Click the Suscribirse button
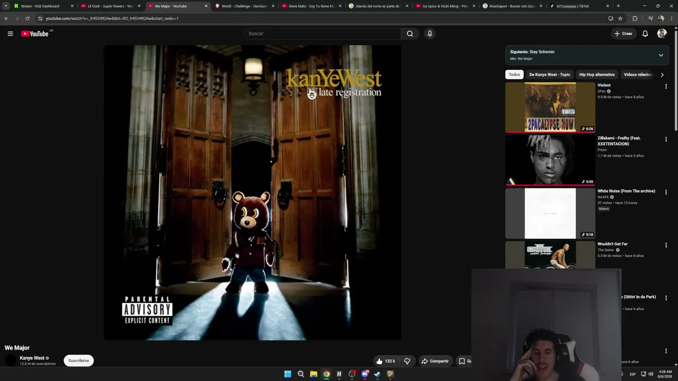678x381 pixels. 78,360
